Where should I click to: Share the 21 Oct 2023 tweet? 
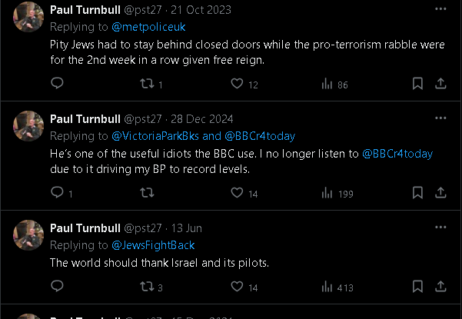coord(441,84)
